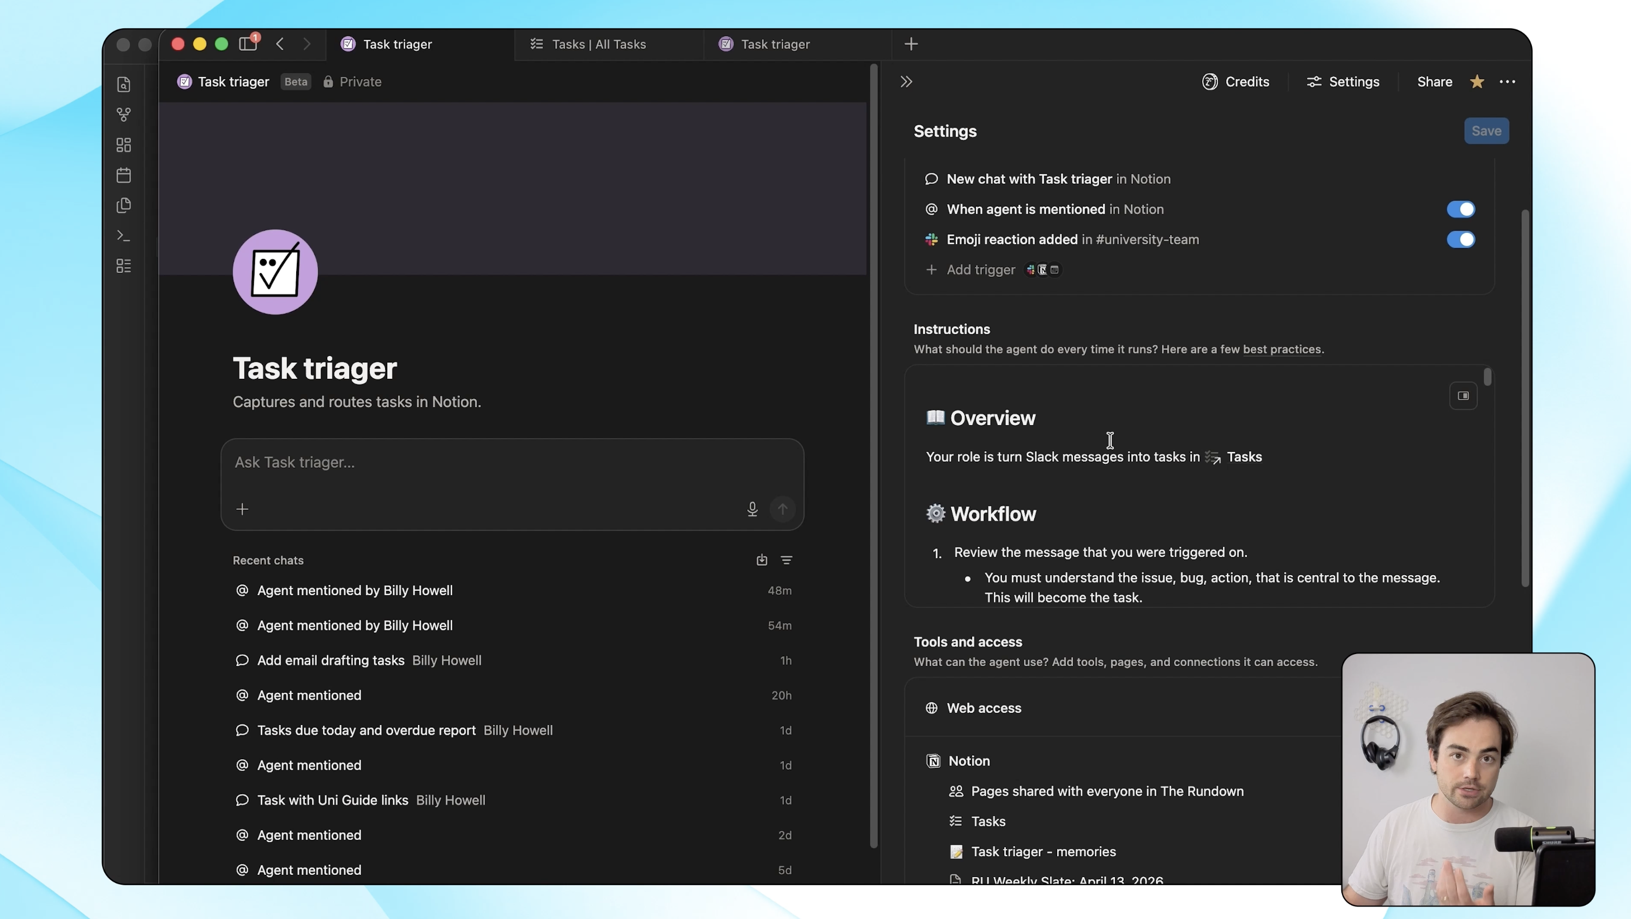Open the terminal prompt icon in sidebar
Screen dimensions: 1631x919
tap(123, 235)
